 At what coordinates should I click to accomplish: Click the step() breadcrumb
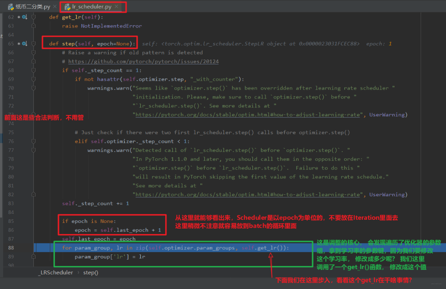91,273
